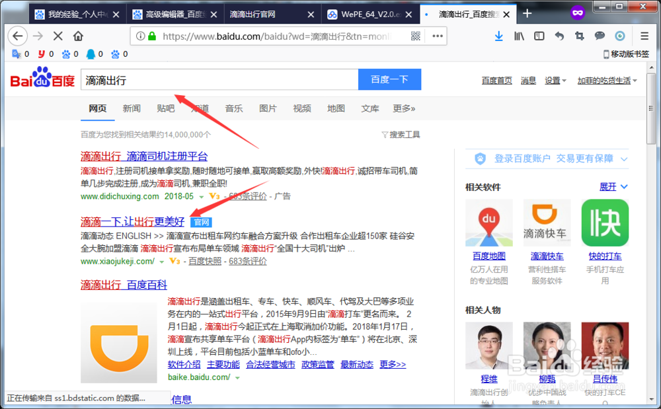661x409 pixels.
Task: Open the 更多 dropdown in search categories
Action: (403, 108)
